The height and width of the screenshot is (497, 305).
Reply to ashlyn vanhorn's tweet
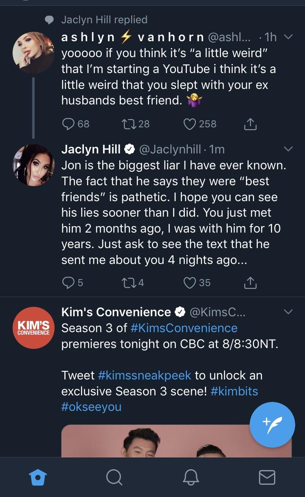click(x=68, y=124)
